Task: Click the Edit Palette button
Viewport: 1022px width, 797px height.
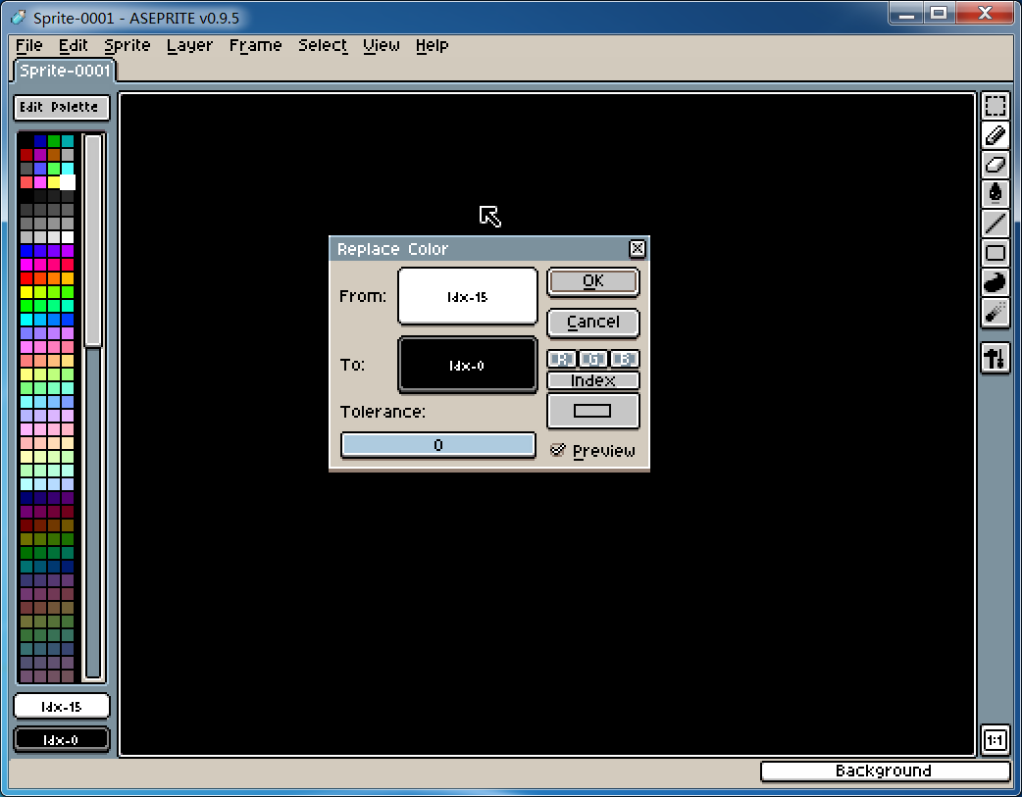Action: [x=61, y=107]
